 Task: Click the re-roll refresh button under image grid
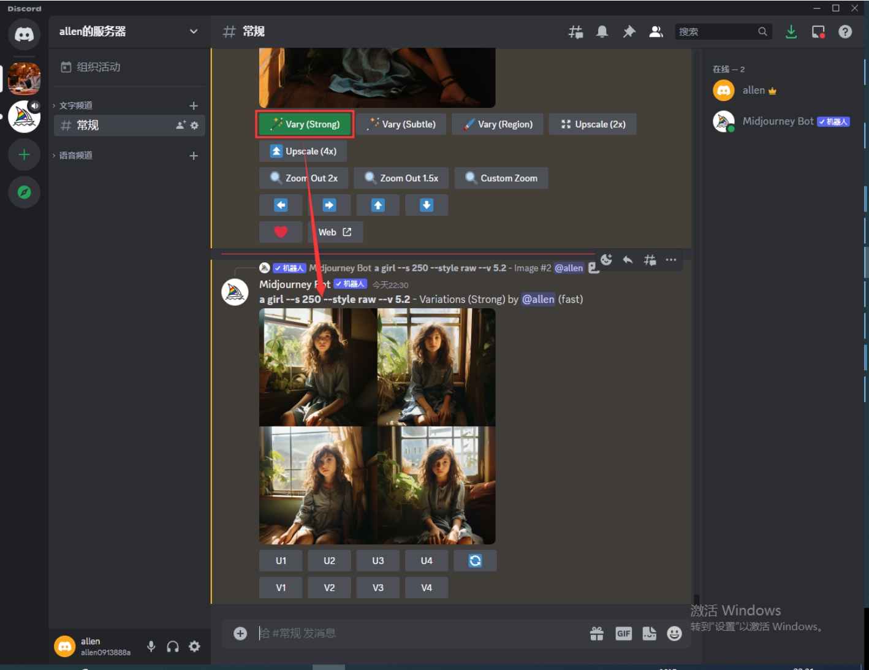pyautogui.click(x=475, y=560)
